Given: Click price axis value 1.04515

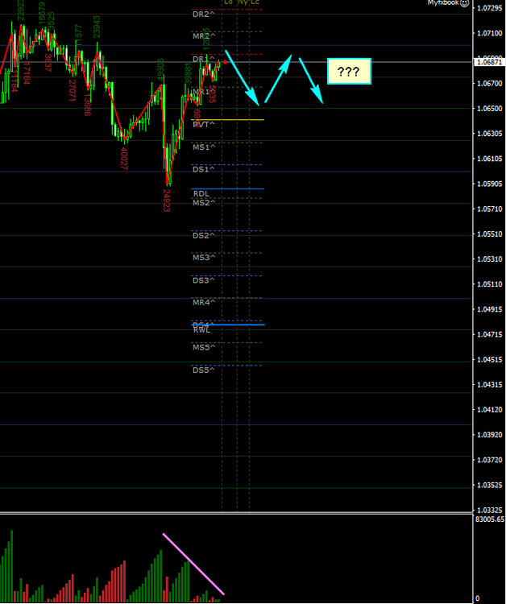Looking at the screenshot, I should tap(490, 359).
